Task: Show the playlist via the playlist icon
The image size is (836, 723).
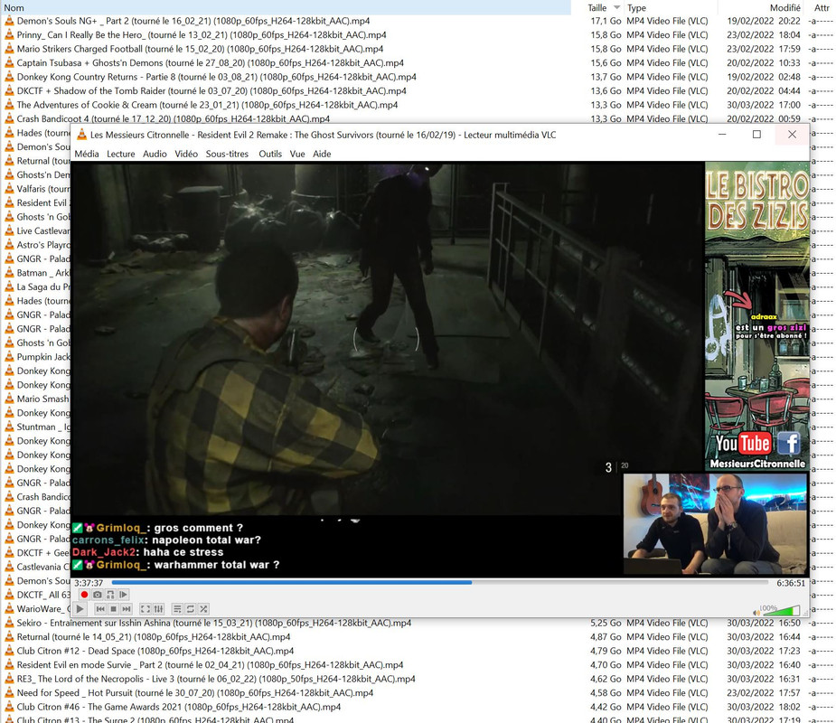Action: (x=177, y=609)
